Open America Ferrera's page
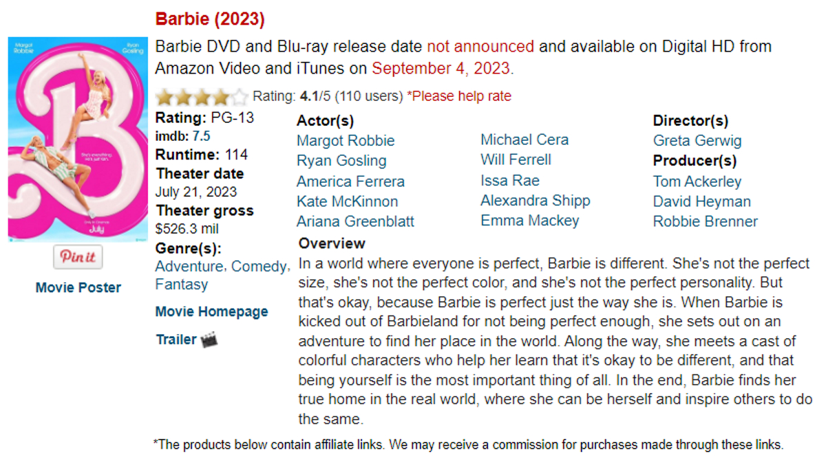This screenshot has width=826, height=457. point(350,181)
